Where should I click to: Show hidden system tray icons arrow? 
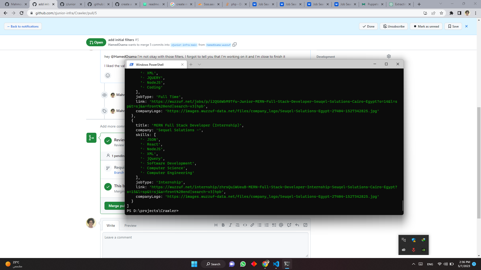(414, 264)
